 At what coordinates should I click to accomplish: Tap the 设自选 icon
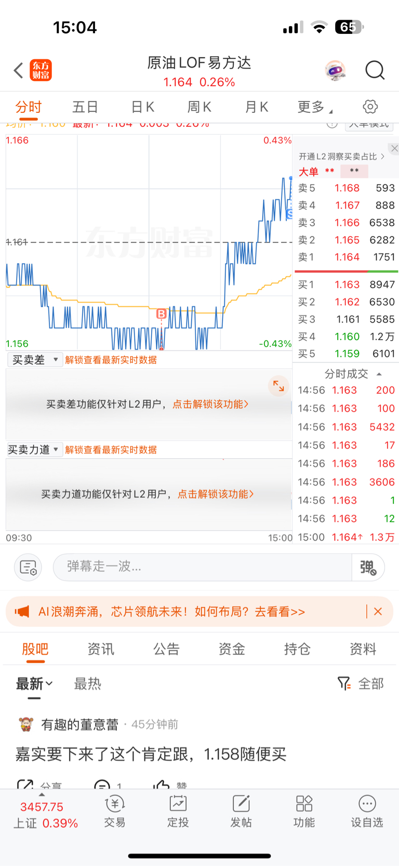click(x=367, y=811)
